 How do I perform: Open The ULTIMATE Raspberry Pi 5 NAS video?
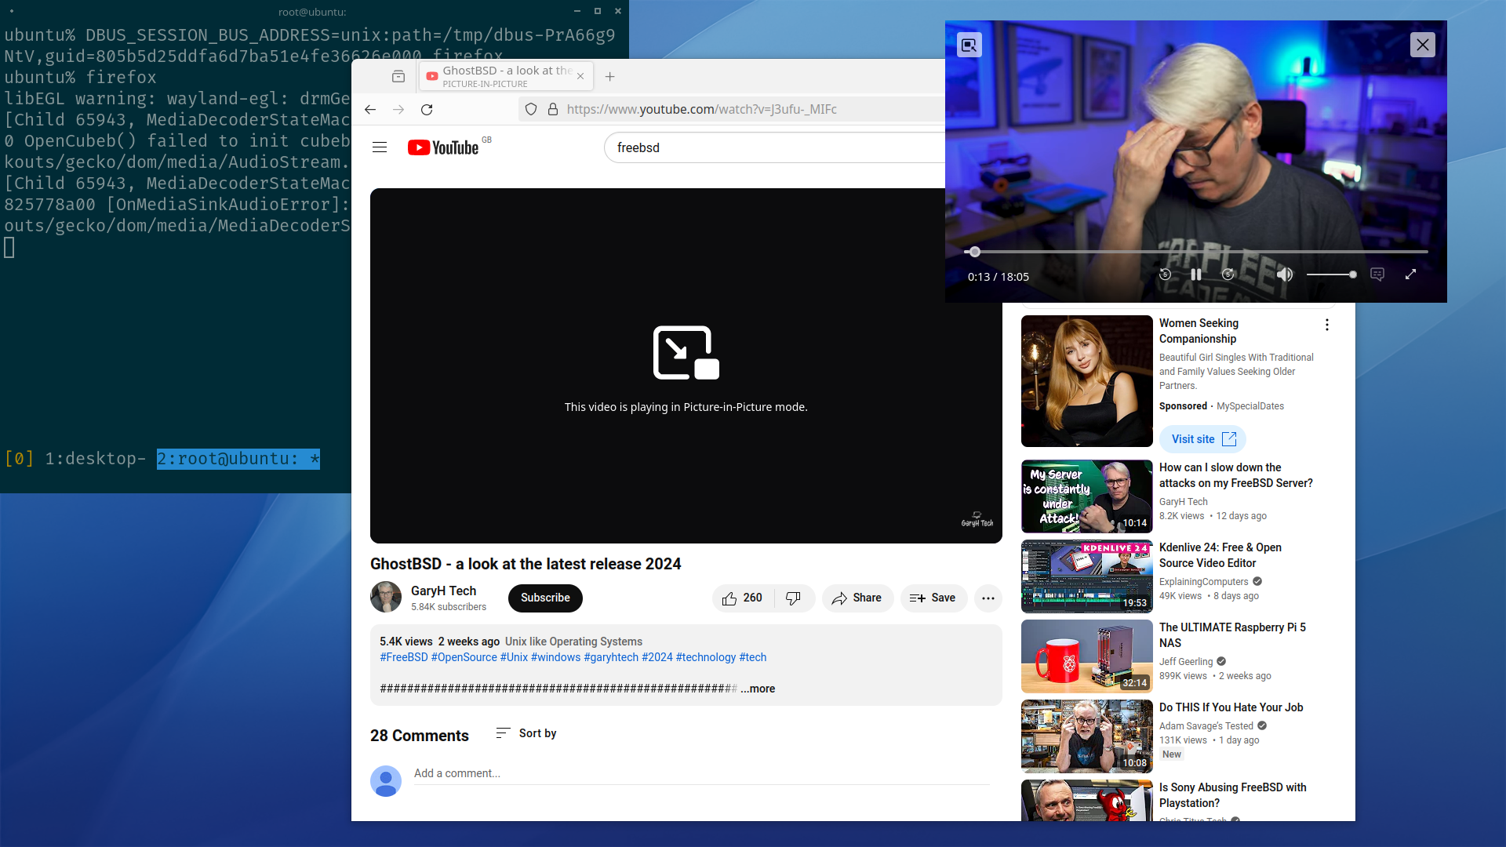click(1232, 635)
